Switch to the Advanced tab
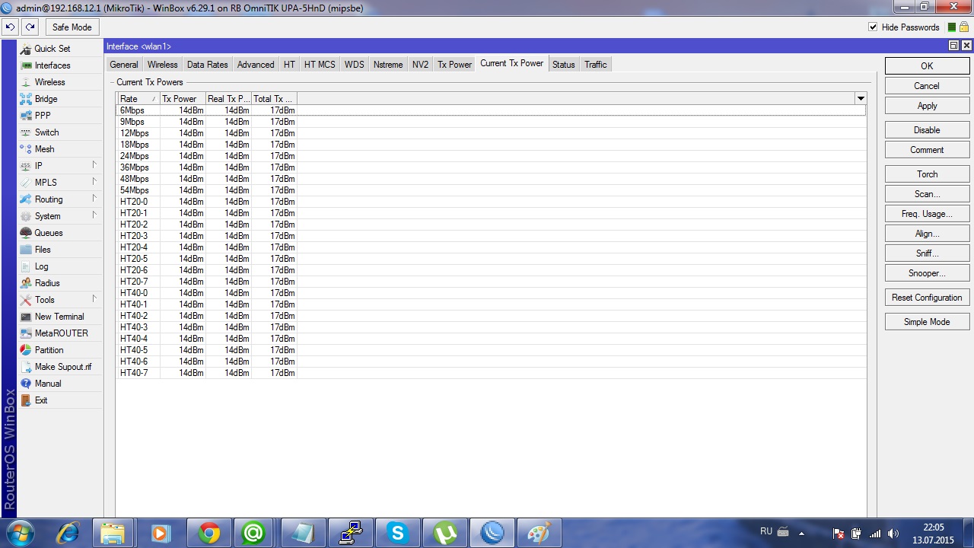 tap(256, 65)
